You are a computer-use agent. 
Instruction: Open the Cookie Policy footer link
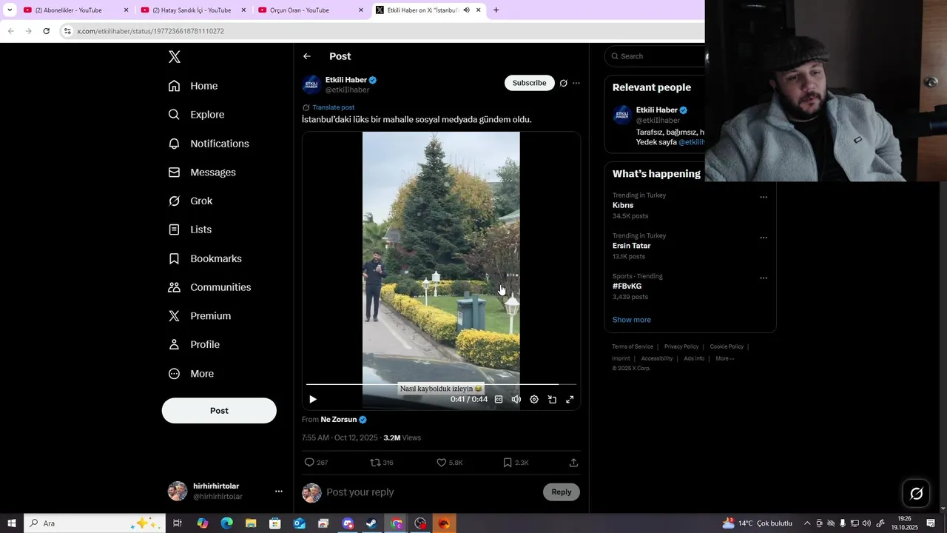tap(727, 346)
